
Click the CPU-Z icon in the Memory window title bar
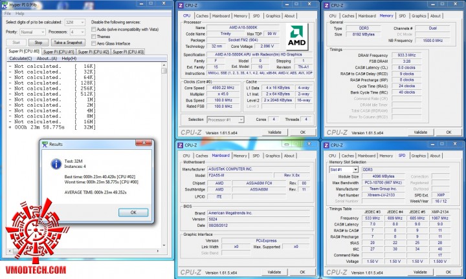point(327,5)
